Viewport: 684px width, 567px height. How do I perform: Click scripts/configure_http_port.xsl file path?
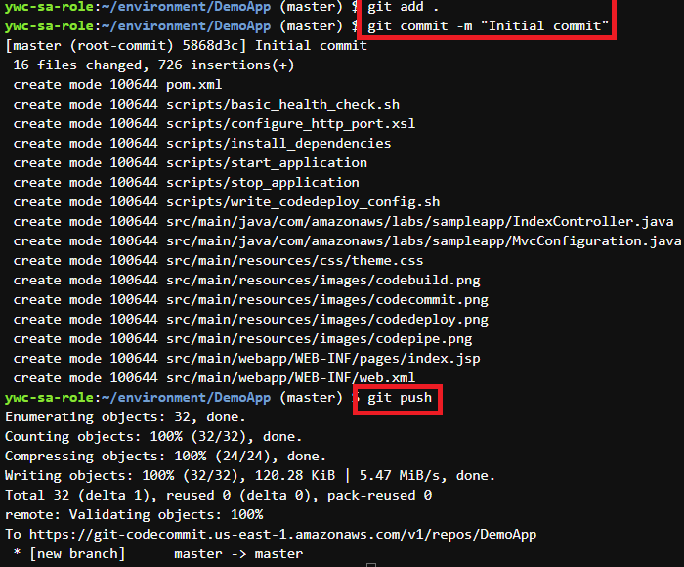point(290,124)
